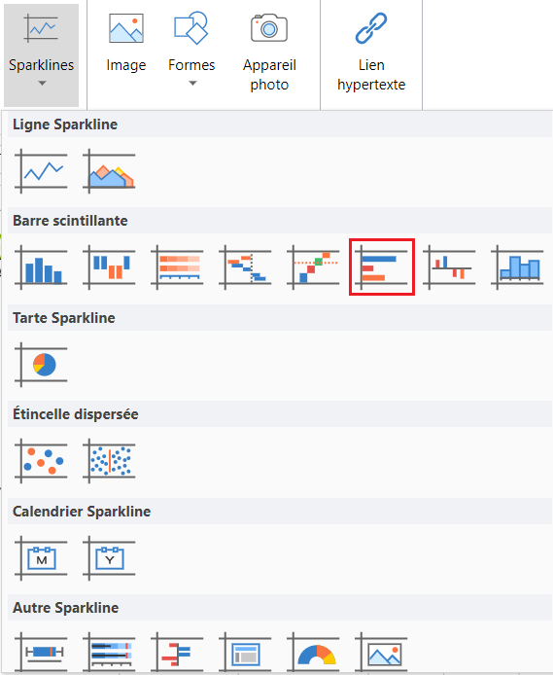
Task: Insert a Lien hypertexte
Action: [x=371, y=53]
